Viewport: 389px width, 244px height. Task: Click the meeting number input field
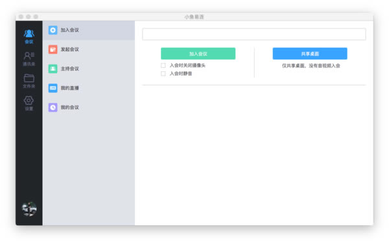253,34
